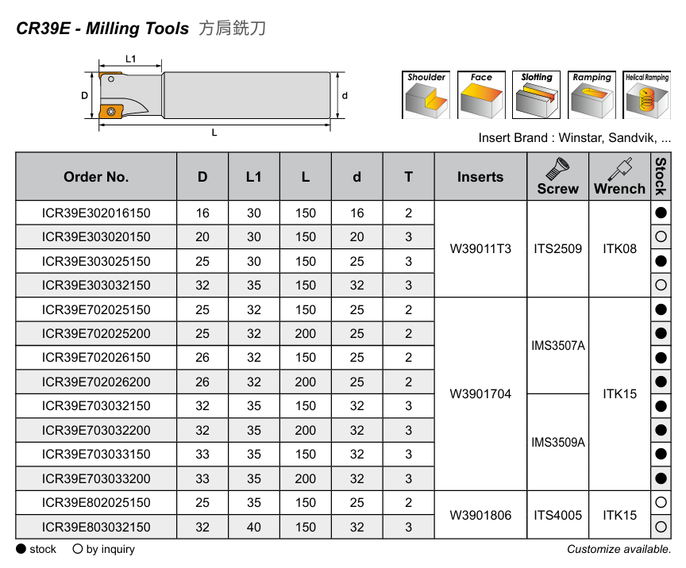Viewport: 686px width, 568px height.
Task: Select order number ICR39E303025150
Action: 96,262
